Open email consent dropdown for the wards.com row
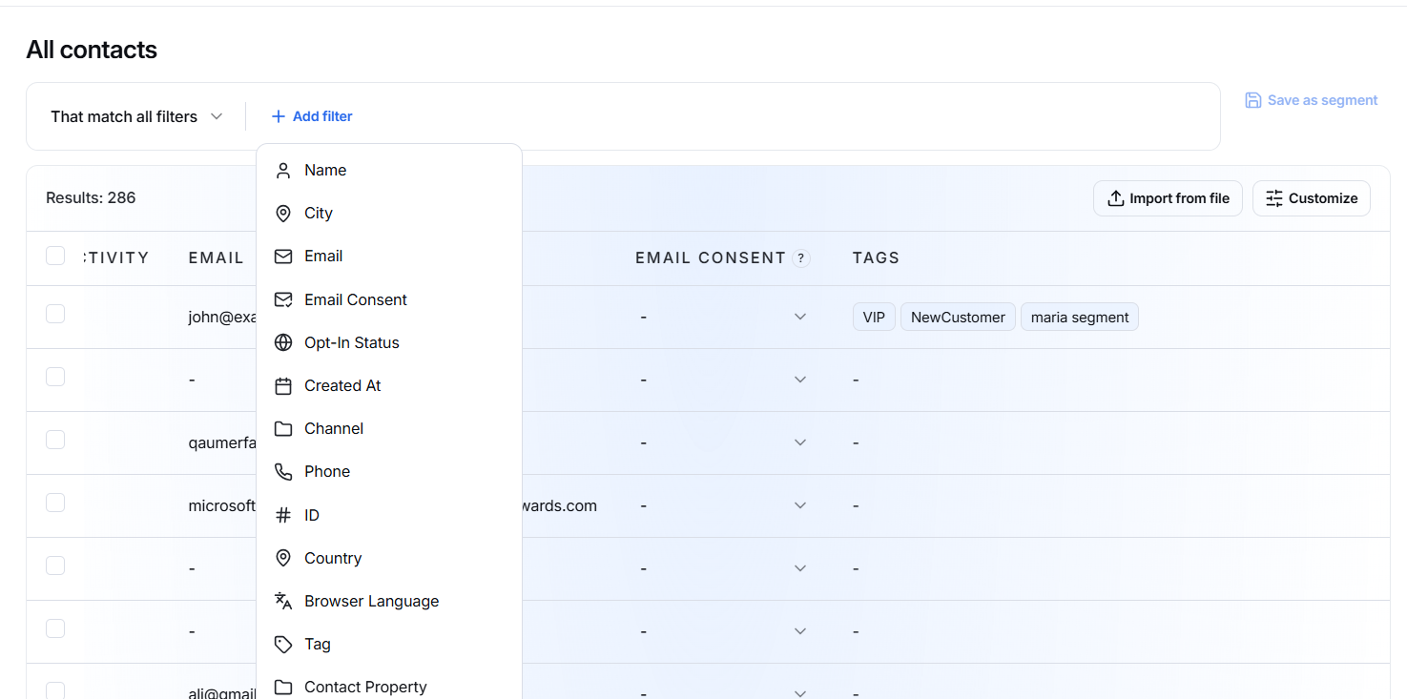Screen dimensions: 1407x699 coord(800,505)
